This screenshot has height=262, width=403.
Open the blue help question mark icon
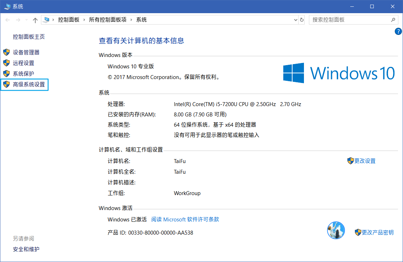pos(398,32)
